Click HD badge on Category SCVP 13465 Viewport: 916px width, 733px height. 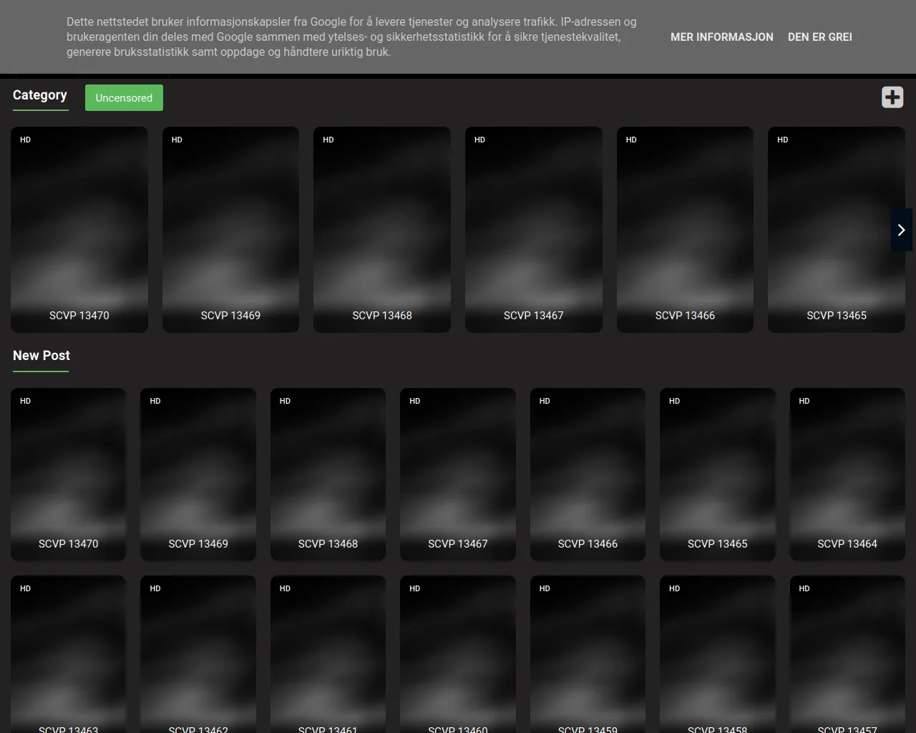point(783,140)
